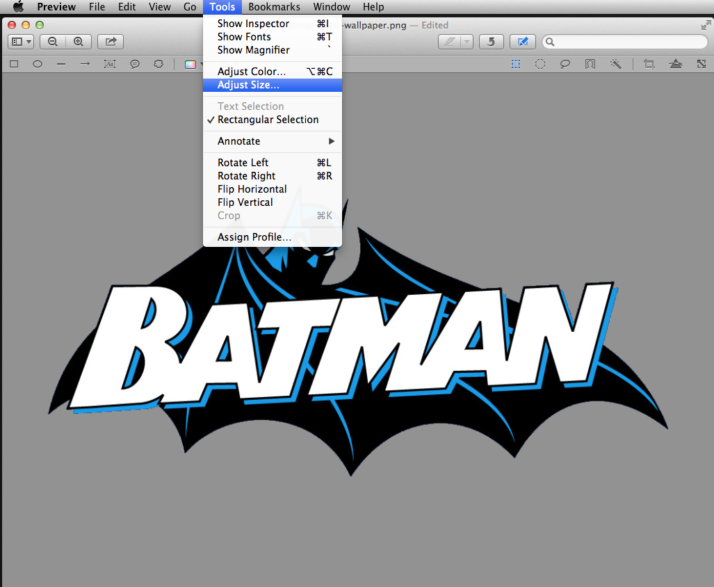Choose Flip Vertical menu item
This screenshot has width=714, height=587.
[x=273, y=202]
